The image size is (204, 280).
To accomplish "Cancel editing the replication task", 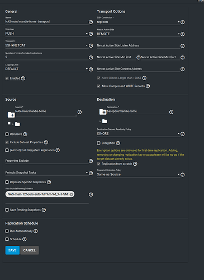I will tap(30, 250).
